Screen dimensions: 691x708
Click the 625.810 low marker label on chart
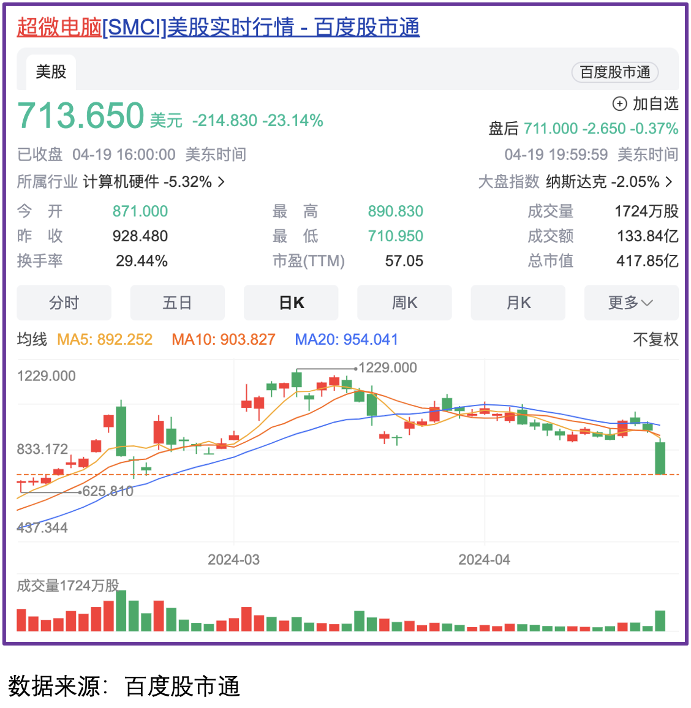pos(108,491)
